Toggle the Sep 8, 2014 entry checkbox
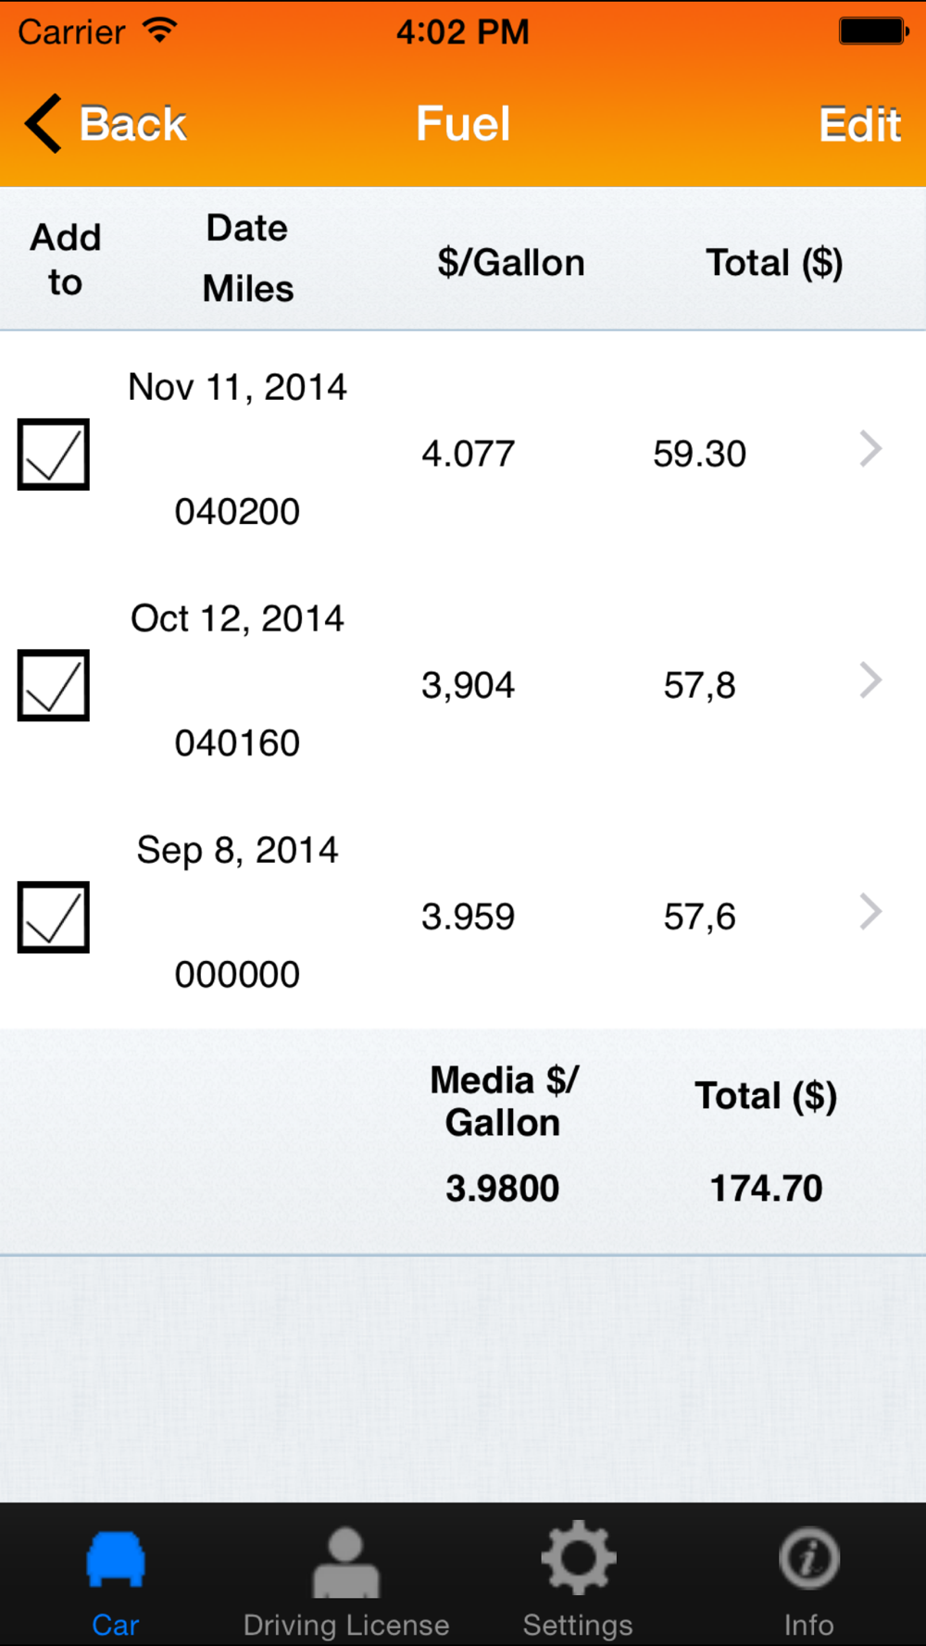Screen dimensions: 926x1646 click(54, 917)
